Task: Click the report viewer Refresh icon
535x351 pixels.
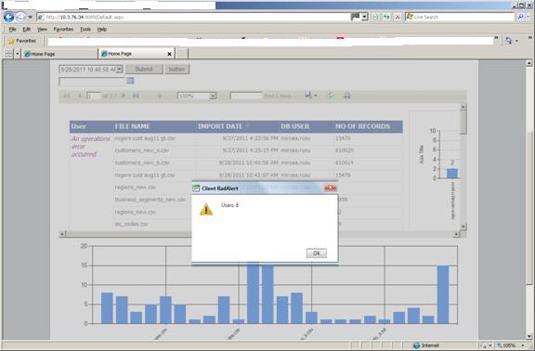Action: coord(331,96)
